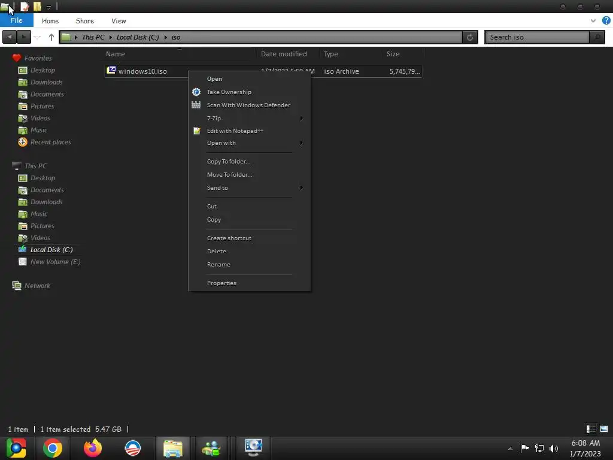
Task: Click the Take Ownership gear icon
Action: pos(196,92)
